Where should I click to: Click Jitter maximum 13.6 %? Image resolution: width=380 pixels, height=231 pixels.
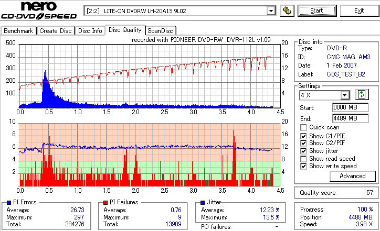pyautogui.click(x=271, y=217)
